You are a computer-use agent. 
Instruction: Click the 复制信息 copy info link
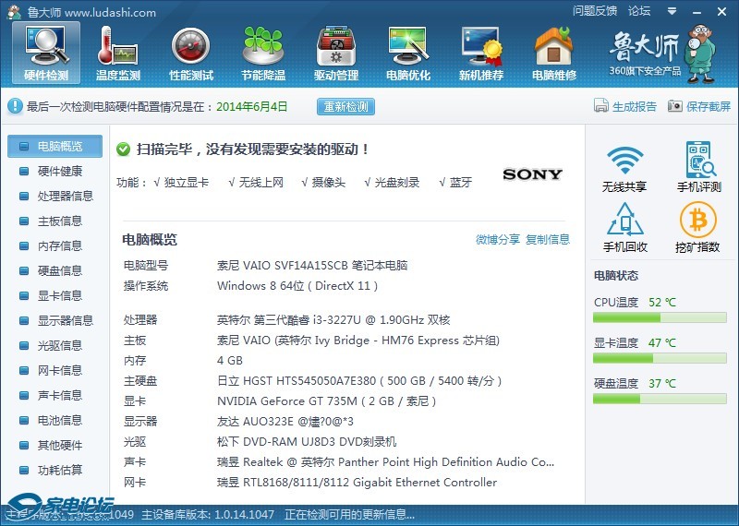click(548, 240)
